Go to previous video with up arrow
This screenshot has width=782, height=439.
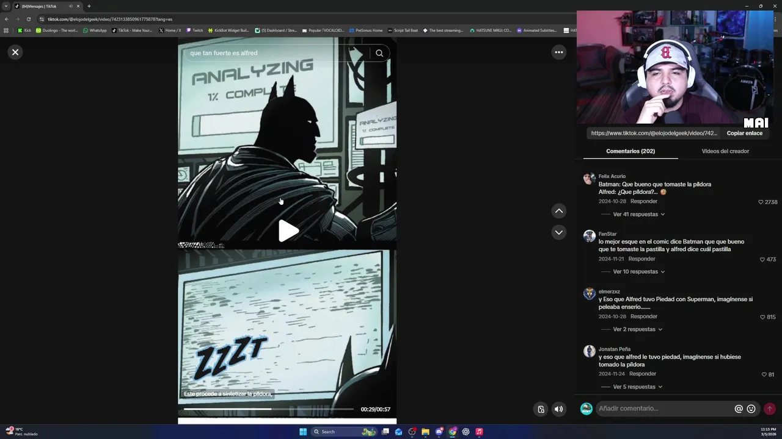[x=558, y=211]
